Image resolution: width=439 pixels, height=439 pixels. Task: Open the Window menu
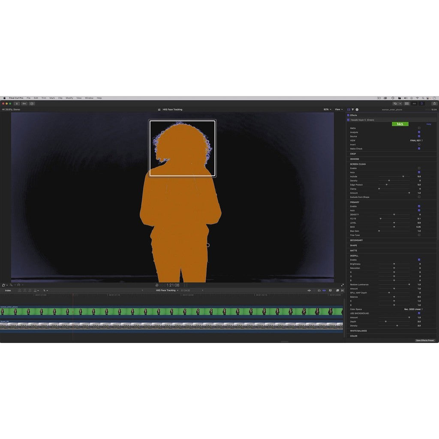89,98
